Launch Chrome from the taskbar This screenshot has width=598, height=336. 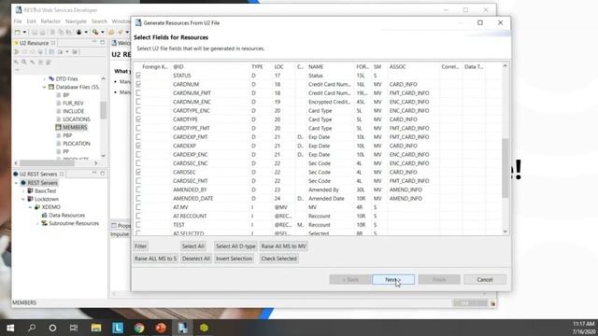tap(139, 328)
